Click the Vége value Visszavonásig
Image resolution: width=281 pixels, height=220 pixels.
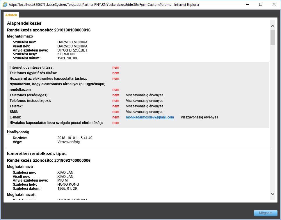69,142
